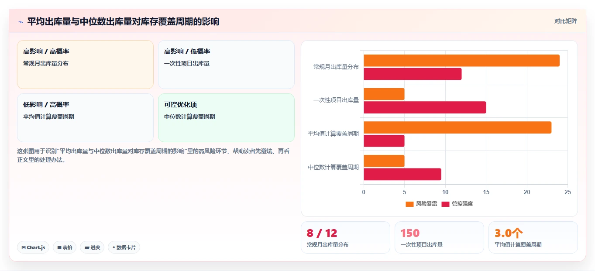The image size is (595, 271).
Task: Click the chart y-axis label 常规月出库量分布
Action: tap(336, 67)
